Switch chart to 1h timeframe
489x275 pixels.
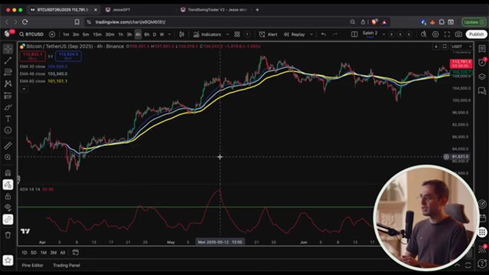tap(121, 34)
